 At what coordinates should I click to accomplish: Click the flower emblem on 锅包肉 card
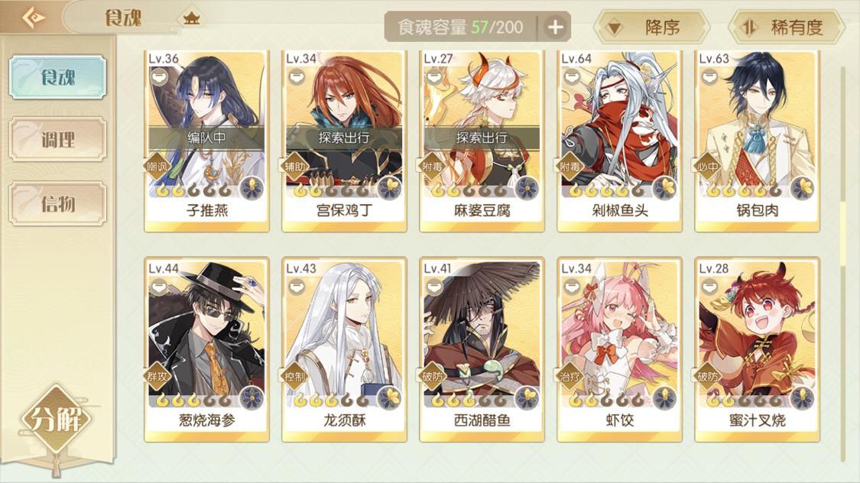tap(802, 189)
